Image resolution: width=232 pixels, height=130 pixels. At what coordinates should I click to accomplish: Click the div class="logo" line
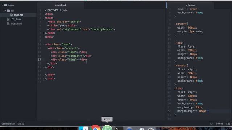[69, 52]
